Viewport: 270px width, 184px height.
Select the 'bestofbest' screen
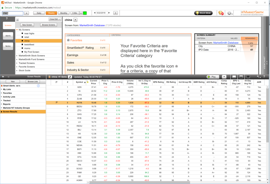(x=29, y=44)
